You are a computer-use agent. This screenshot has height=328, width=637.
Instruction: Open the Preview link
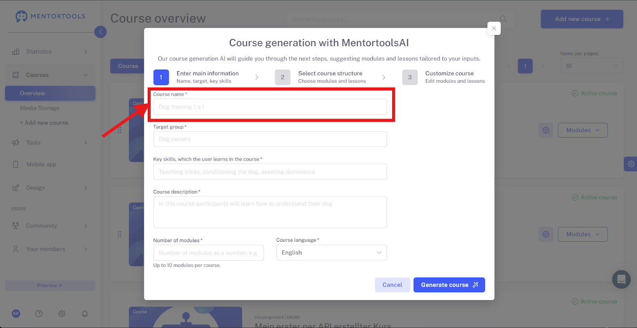pyautogui.click(x=50, y=285)
